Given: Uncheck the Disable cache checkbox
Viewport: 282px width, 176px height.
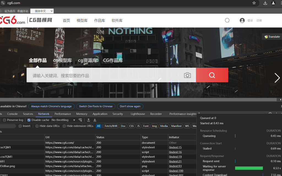Looking at the screenshot, I should (29, 120).
